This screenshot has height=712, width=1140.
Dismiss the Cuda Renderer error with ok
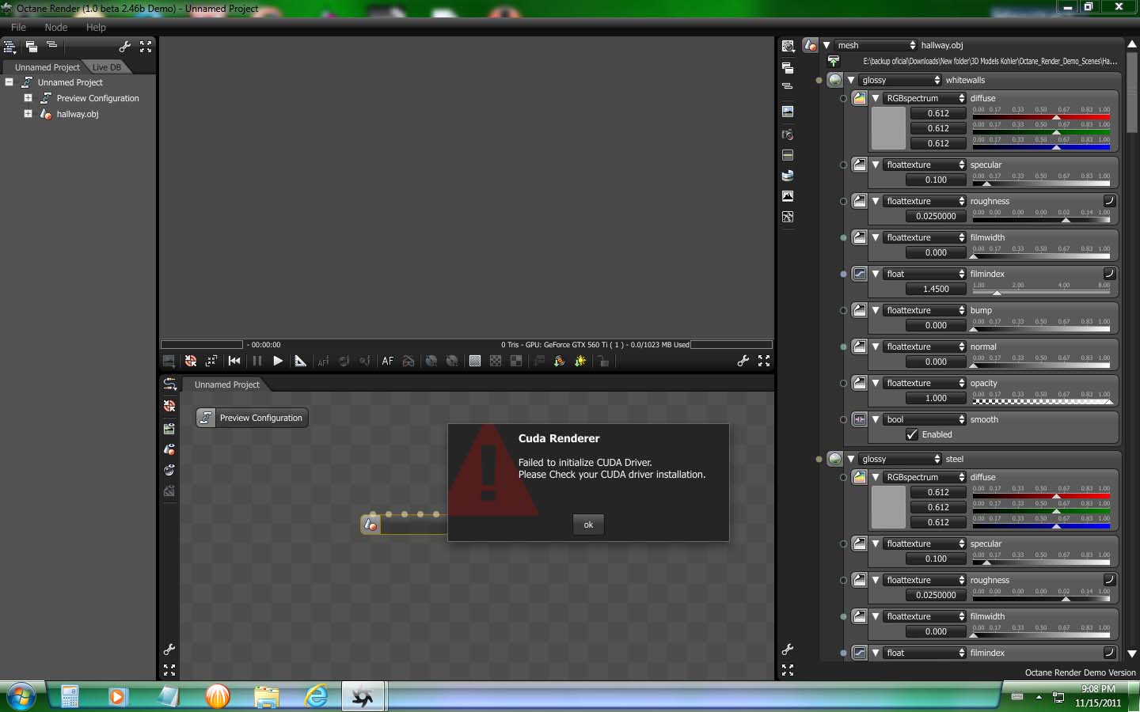coord(588,525)
